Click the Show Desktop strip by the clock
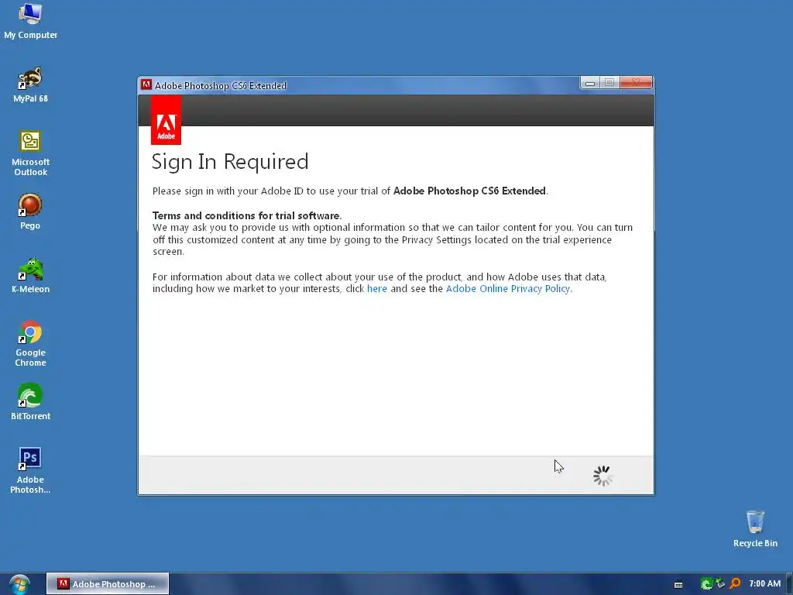 click(789, 584)
